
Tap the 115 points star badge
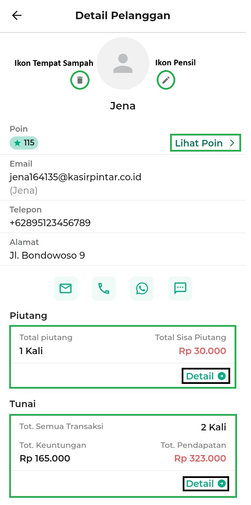point(24,143)
